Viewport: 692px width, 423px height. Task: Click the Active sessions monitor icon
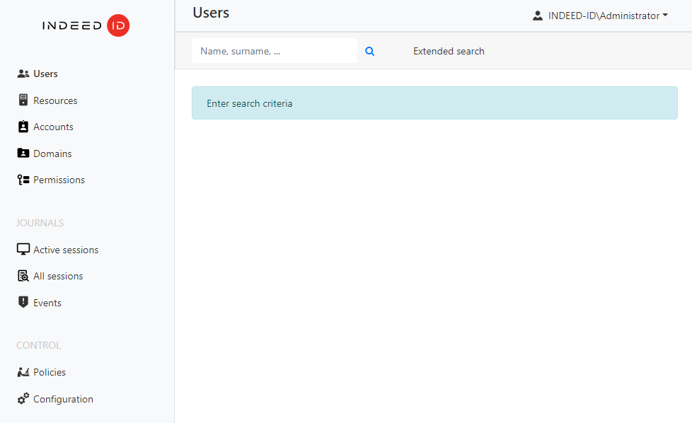click(x=23, y=250)
